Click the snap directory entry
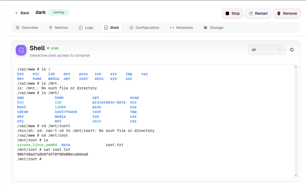 coord(134,98)
